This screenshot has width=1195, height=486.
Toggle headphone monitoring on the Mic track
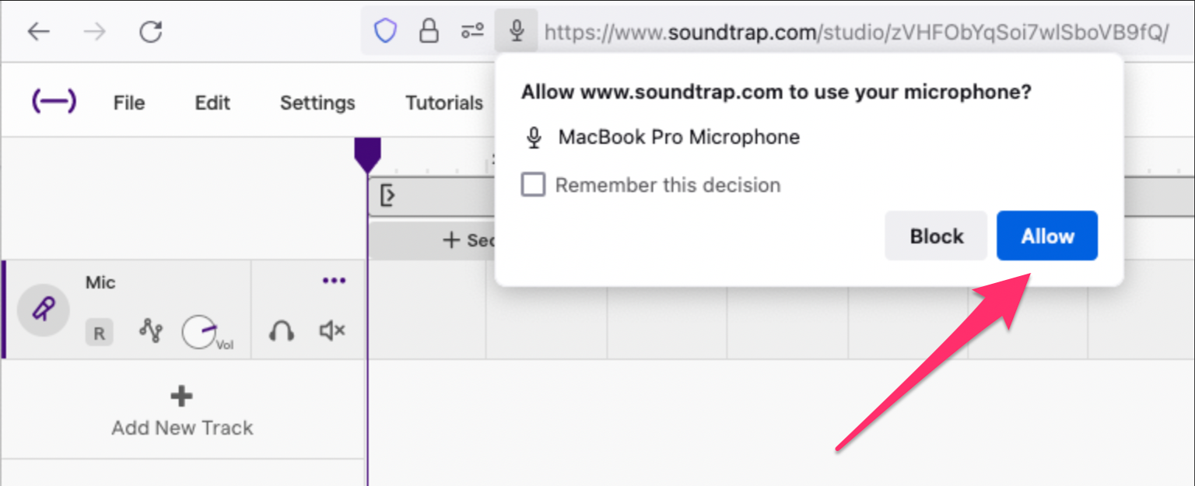click(x=282, y=331)
